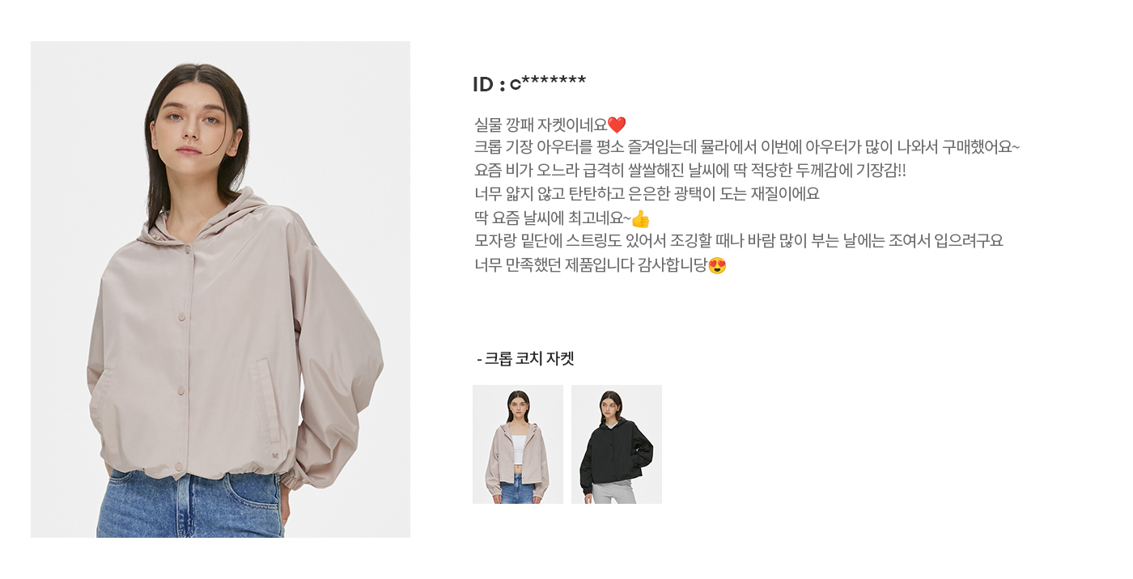Click the line about 모자랑 밑단에 스트링
This screenshot has height=579, width=1133.
pos(738,242)
